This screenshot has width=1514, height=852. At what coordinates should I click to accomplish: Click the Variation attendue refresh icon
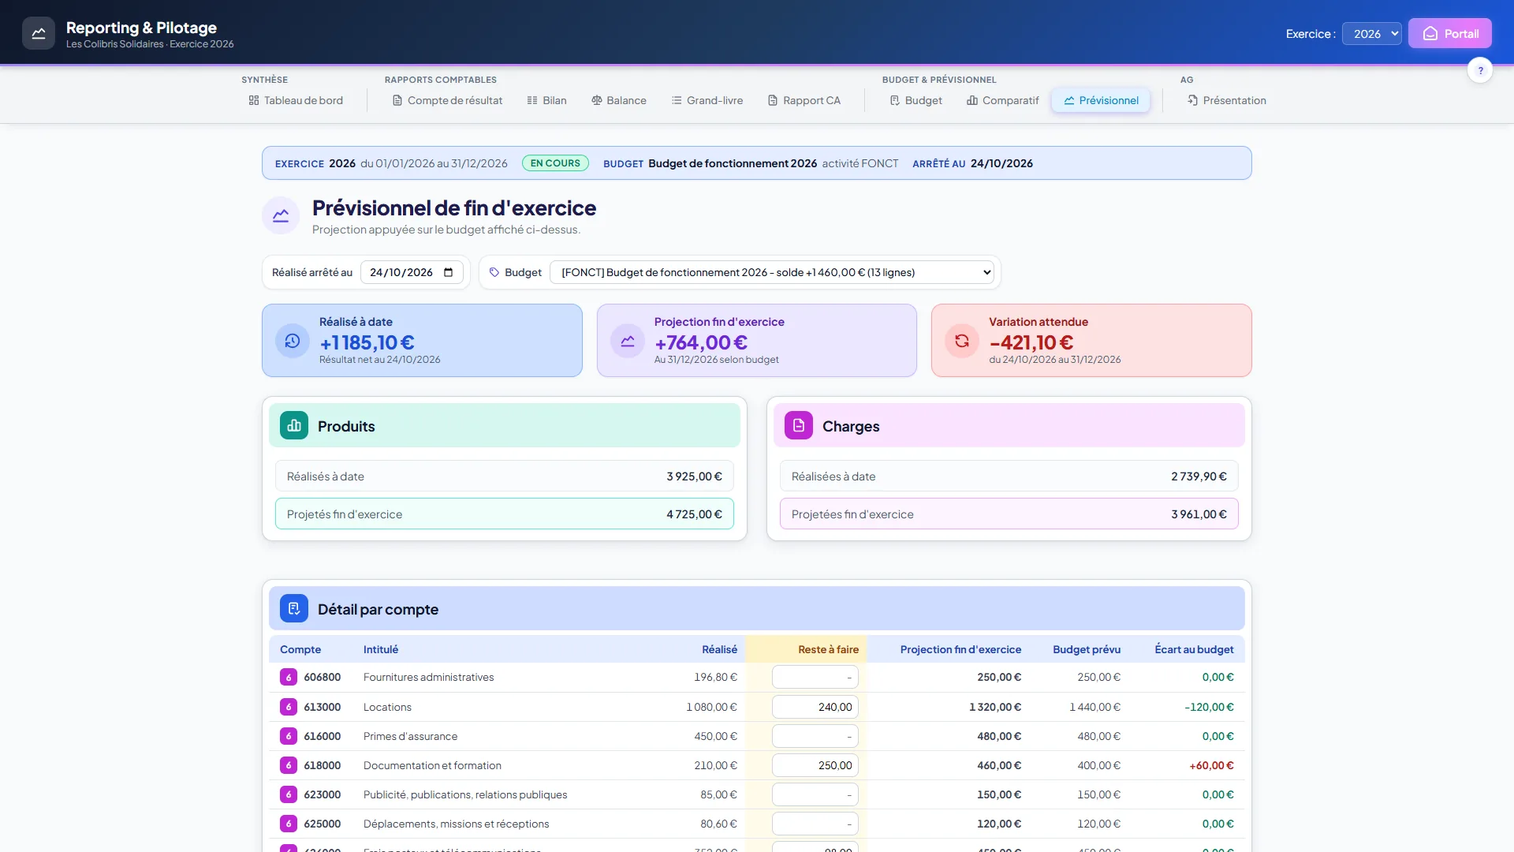(962, 341)
